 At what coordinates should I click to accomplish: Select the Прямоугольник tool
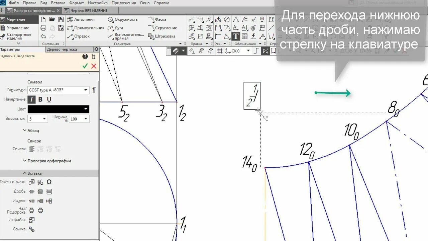[86, 28]
